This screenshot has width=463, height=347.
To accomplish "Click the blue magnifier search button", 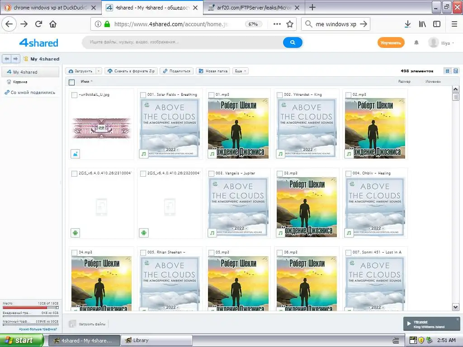I will [x=293, y=42].
